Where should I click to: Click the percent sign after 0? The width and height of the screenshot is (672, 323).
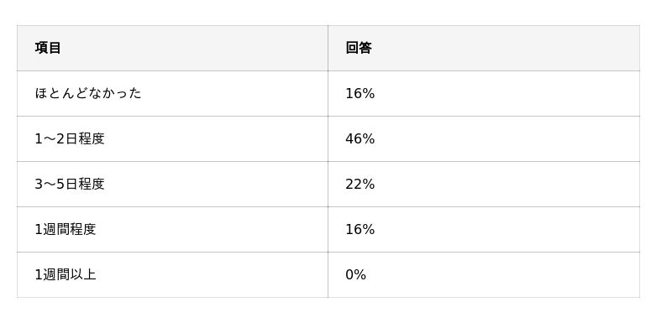coord(360,274)
